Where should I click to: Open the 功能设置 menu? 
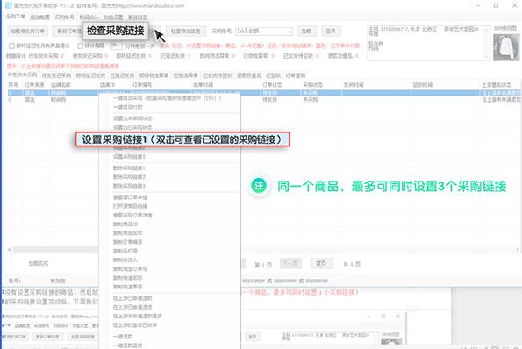113,18
